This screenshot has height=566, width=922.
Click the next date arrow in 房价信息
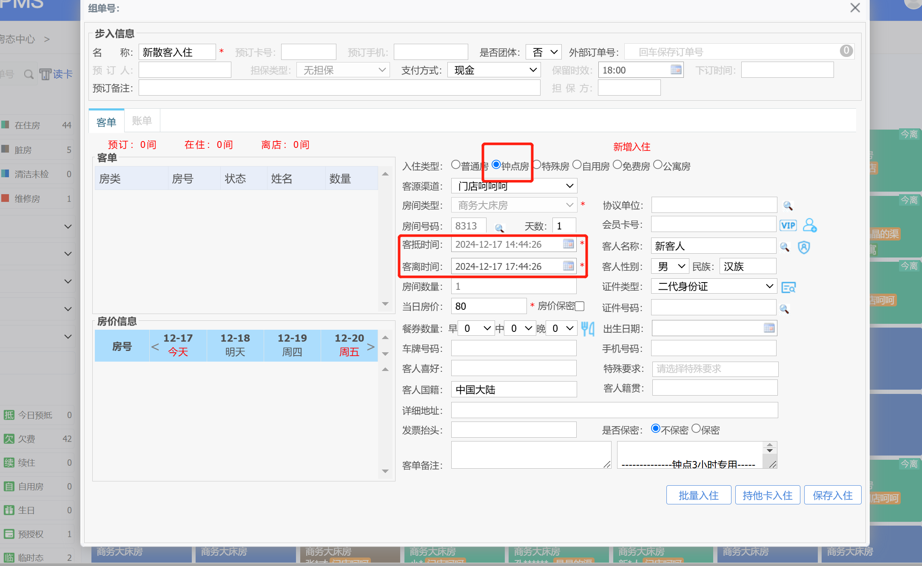pos(371,347)
